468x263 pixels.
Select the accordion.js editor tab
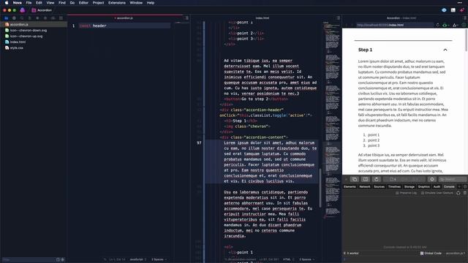125,18
